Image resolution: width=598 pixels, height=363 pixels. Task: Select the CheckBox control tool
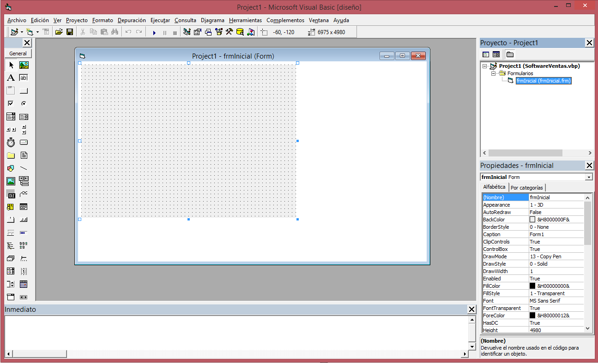tap(11, 104)
